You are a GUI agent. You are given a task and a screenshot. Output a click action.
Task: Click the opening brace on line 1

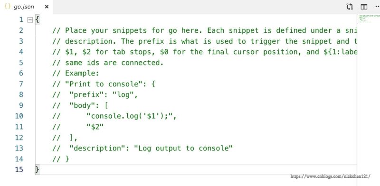click(37, 19)
